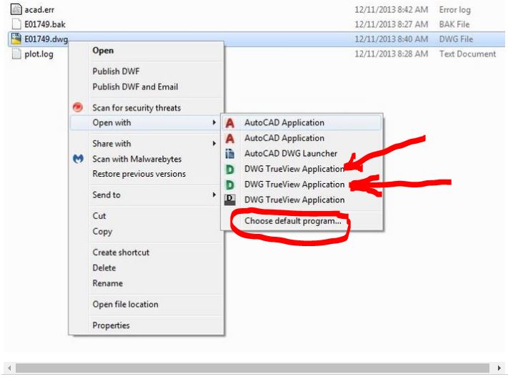Click the BAK File type cell
Screen dimensions: 508x377
click(454, 24)
